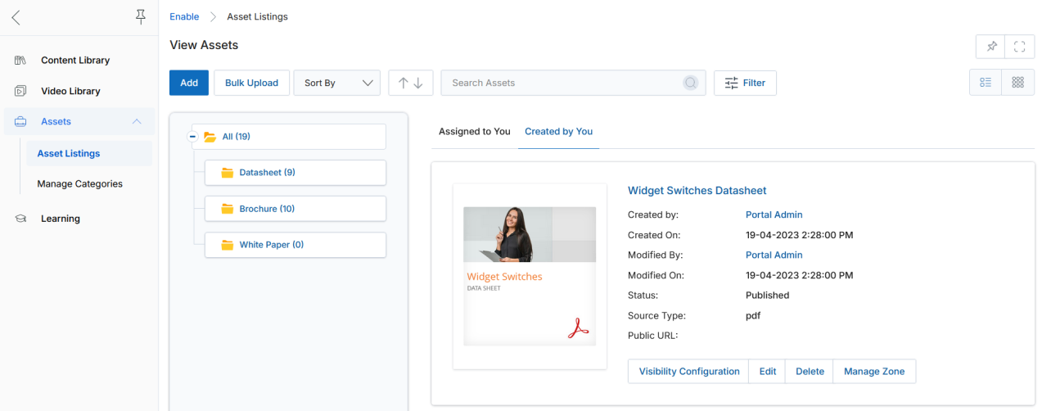The image size is (1042, 411).
Task: Click the Add button
Action: click(189, 83)
